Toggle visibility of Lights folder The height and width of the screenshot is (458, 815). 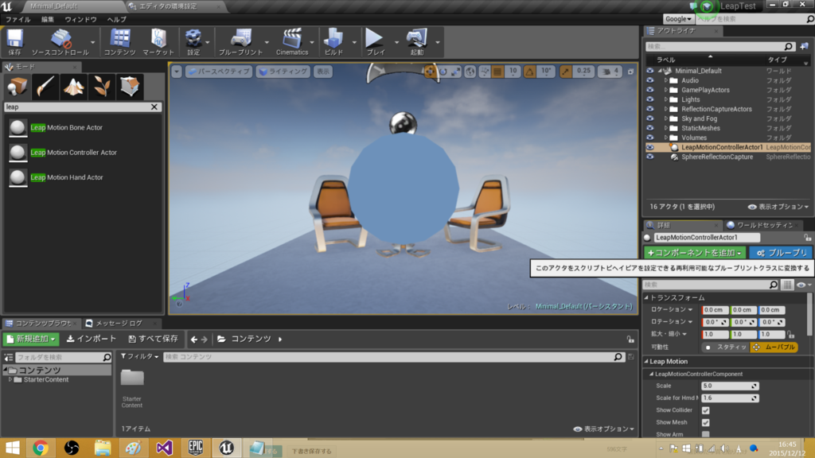coord(650,99)
